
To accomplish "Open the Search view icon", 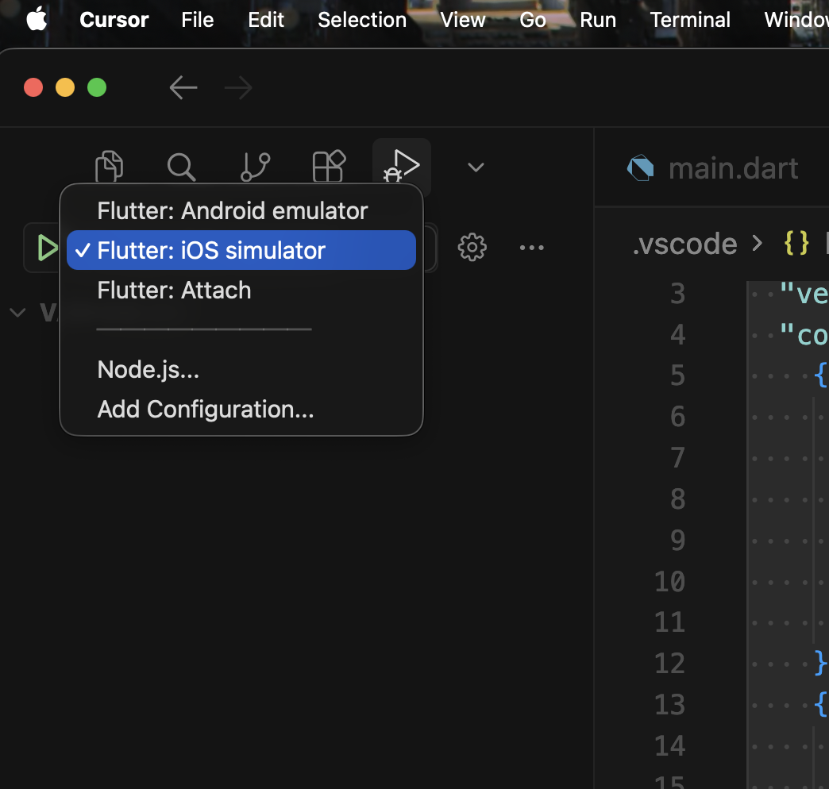I will 181,167.
